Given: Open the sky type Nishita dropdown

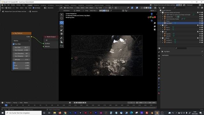Looking at the screenshot, I should tap(21, 41).
